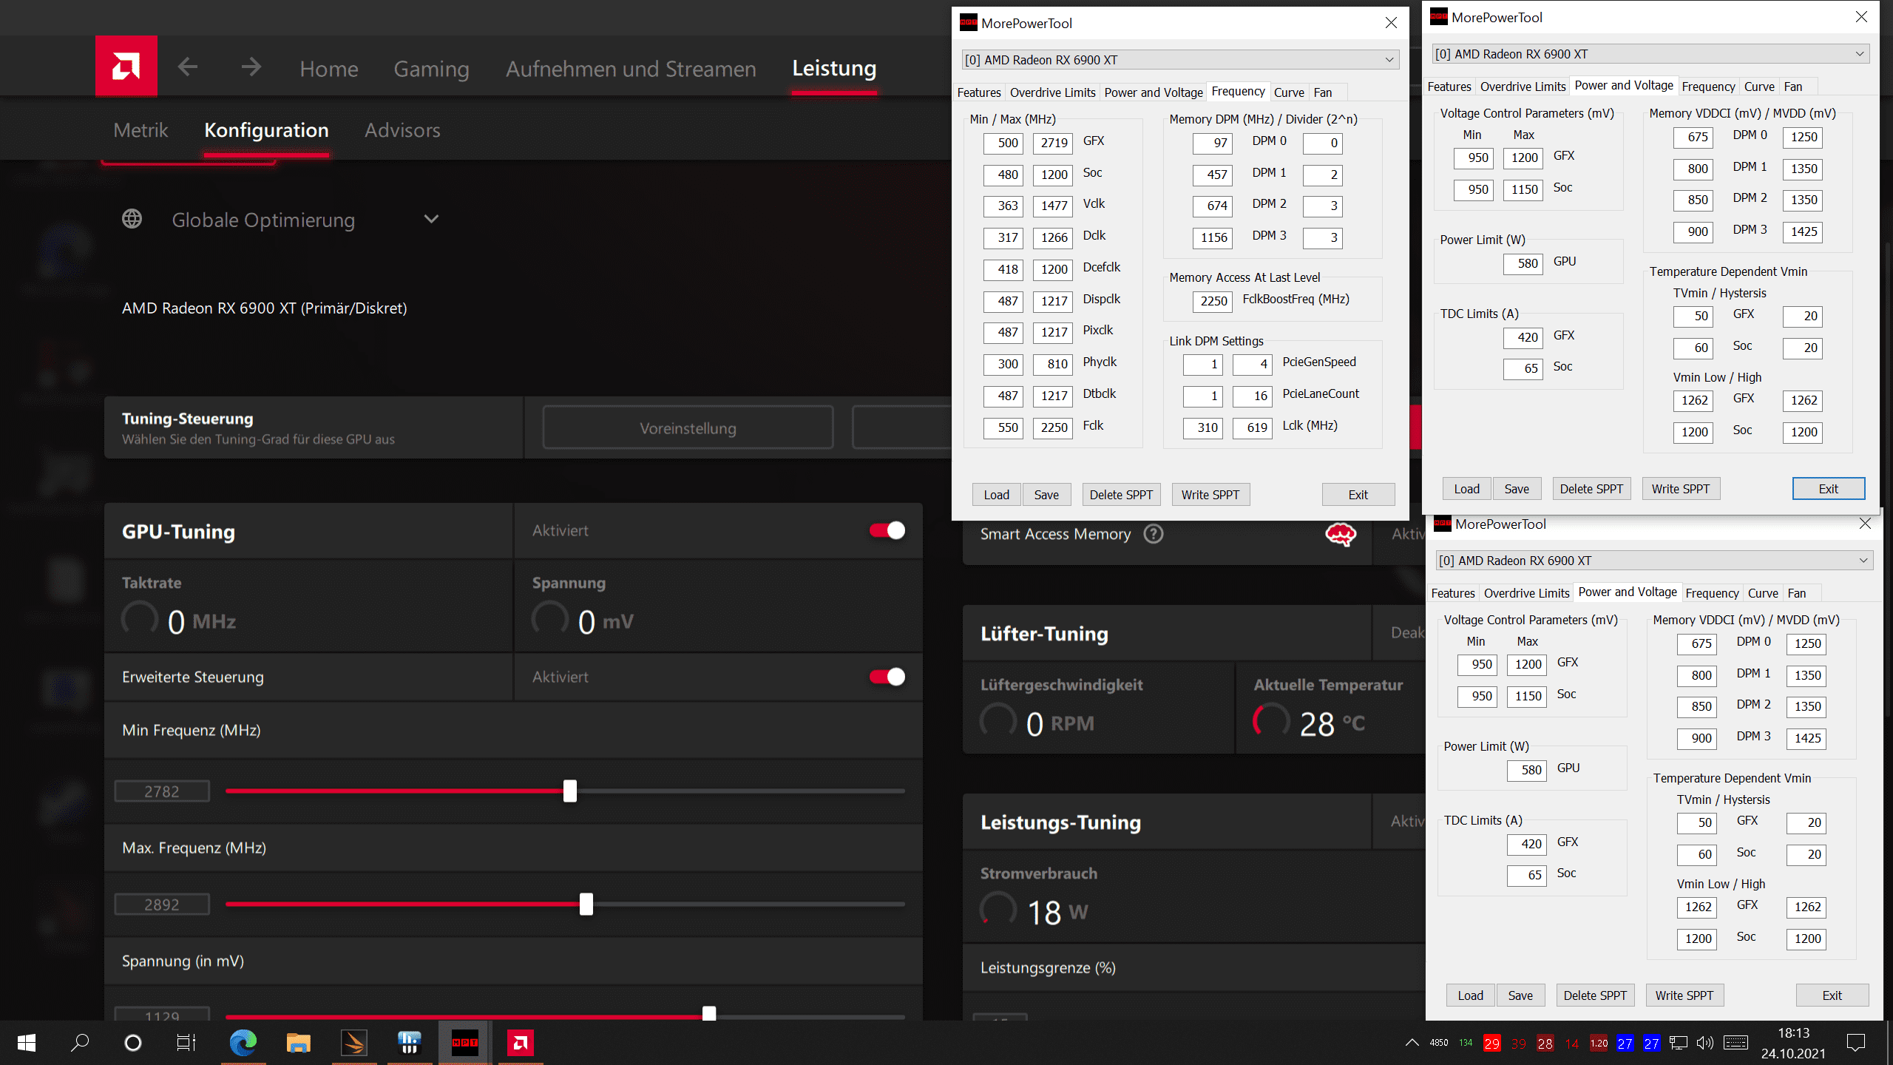Go forward with the right arrow icon
This screenshot has height=1065, width=1893.
[251, 67]
